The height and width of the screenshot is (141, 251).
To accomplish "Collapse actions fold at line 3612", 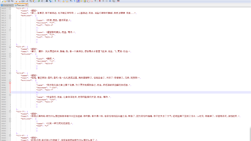I will 10,16.
